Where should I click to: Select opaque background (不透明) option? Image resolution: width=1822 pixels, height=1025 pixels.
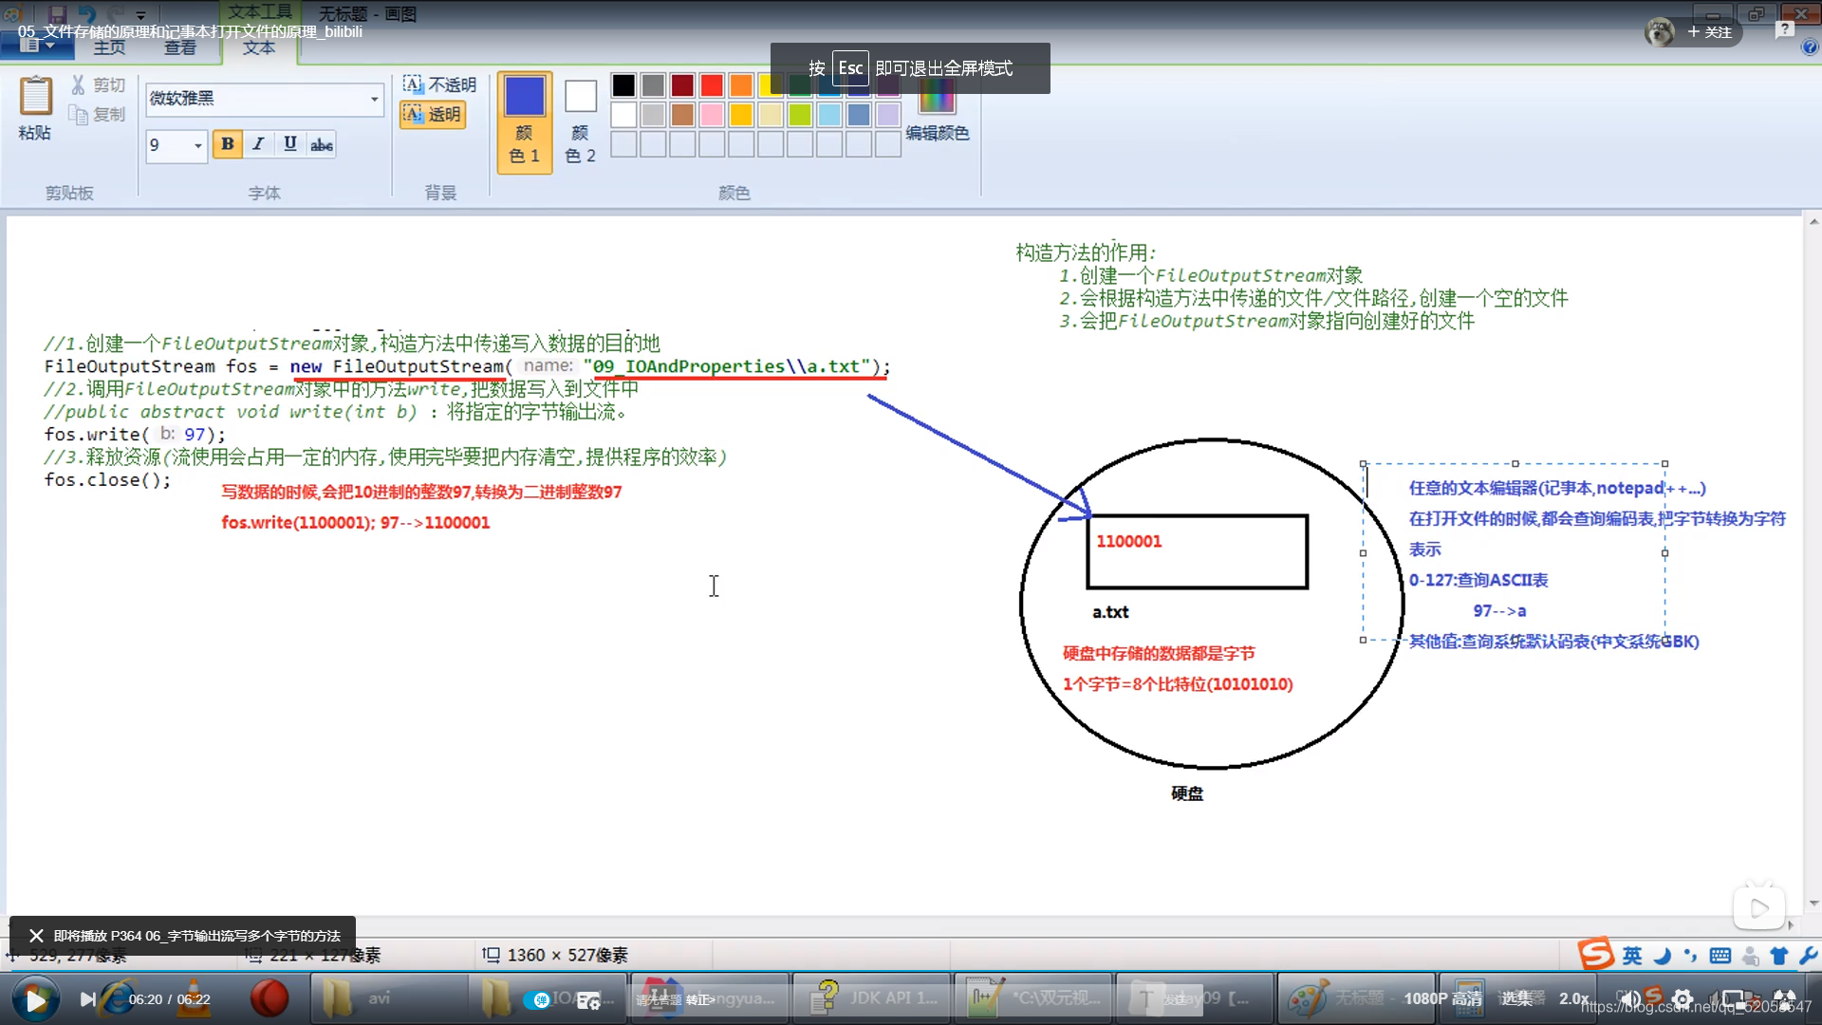tap(439, 84)
